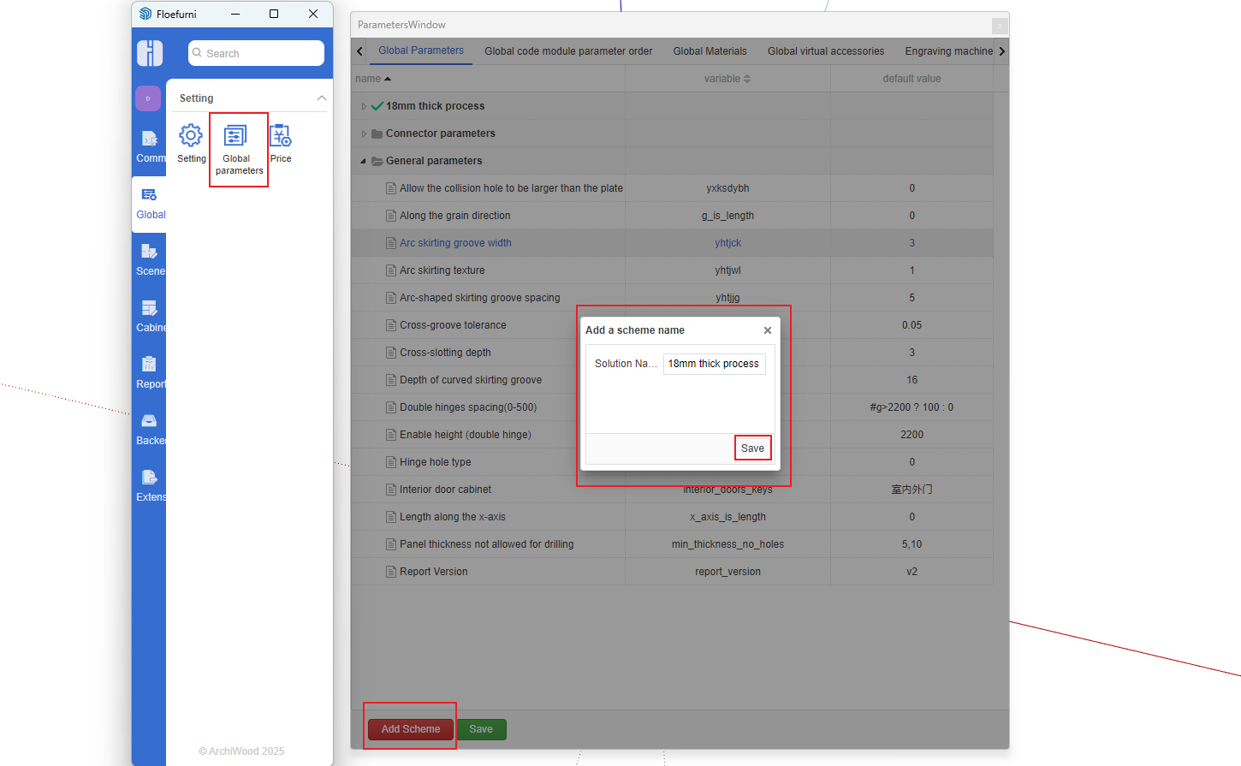The width and height of the screenshot is (1241, 766).
Task: Expand the 18mm thick process group
Action: coord(364,106)
